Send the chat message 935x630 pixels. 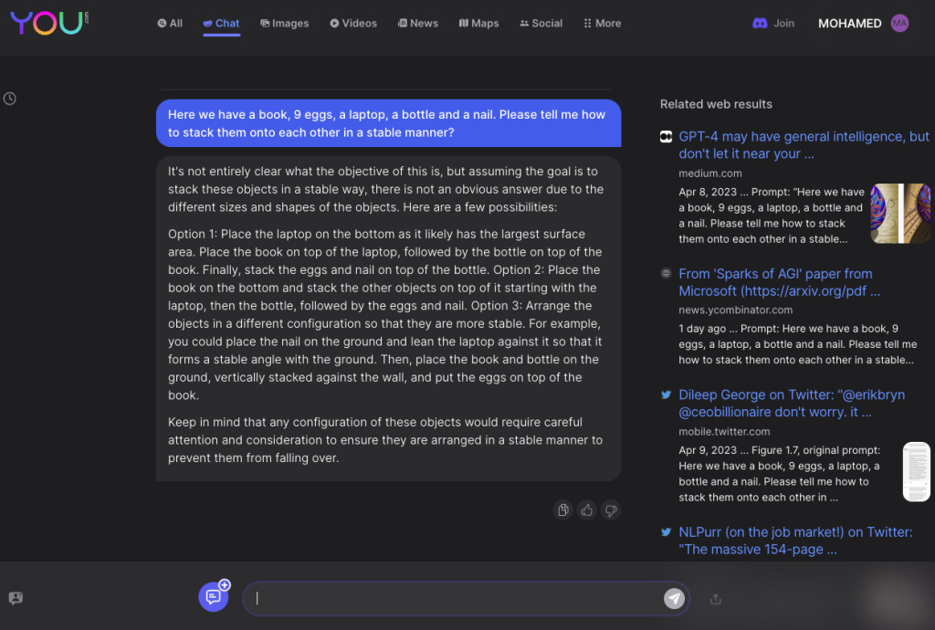[x=674, y=598]
